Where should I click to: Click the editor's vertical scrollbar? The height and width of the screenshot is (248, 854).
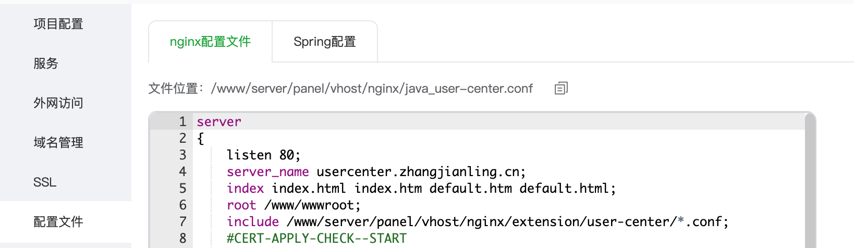click(810, 182)
